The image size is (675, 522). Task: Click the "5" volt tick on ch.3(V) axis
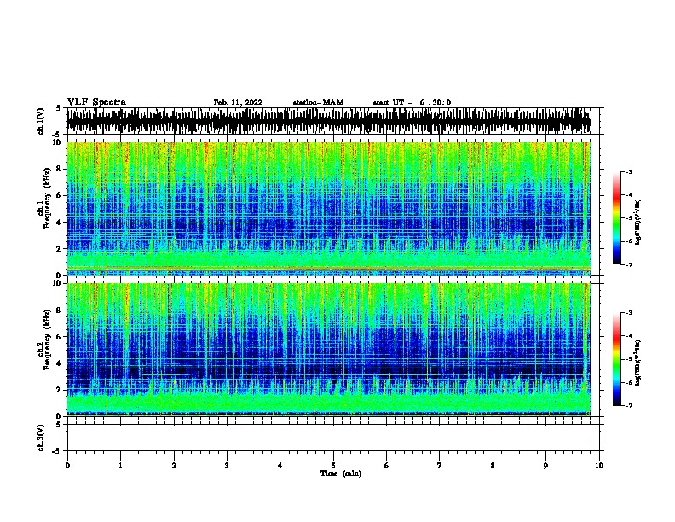[58, 425]
